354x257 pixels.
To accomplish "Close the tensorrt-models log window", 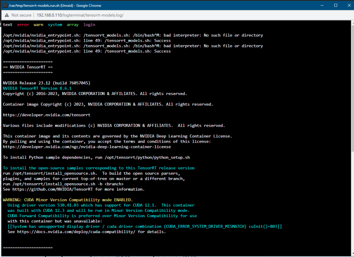I will (x=349, y=5).
